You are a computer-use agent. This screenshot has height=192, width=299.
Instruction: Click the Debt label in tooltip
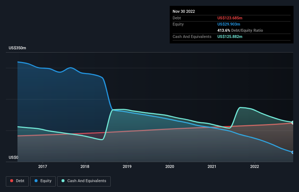(177, 18)
